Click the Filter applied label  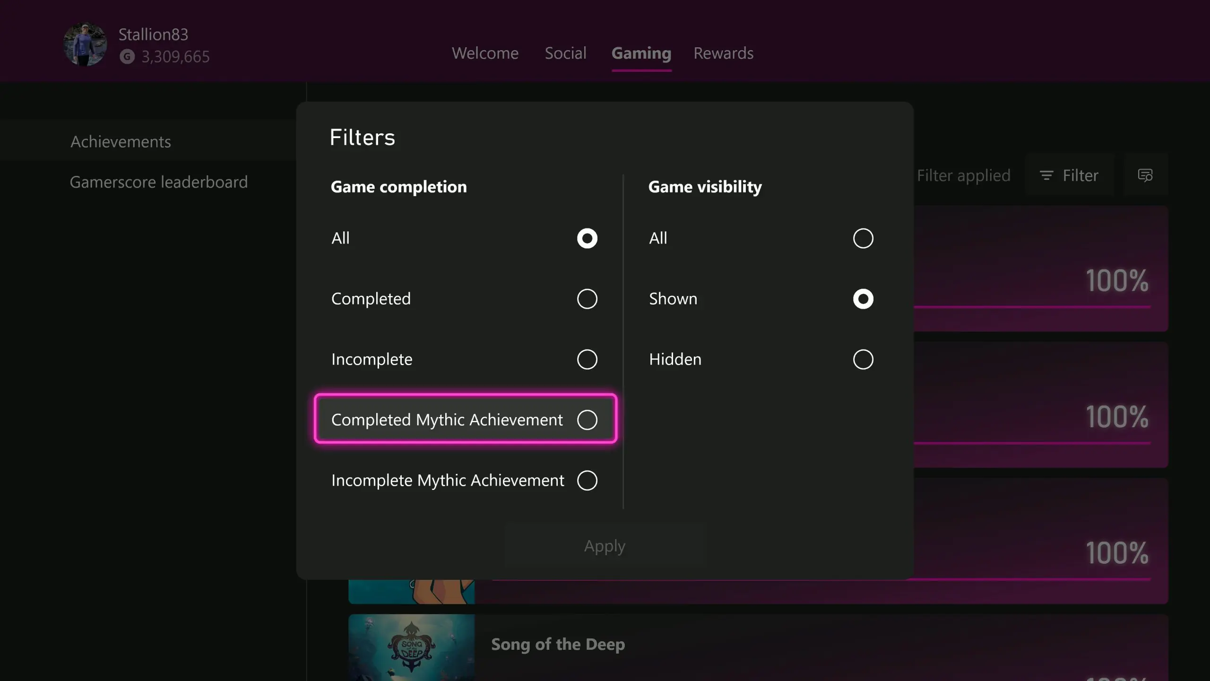(x=963, y=175)
